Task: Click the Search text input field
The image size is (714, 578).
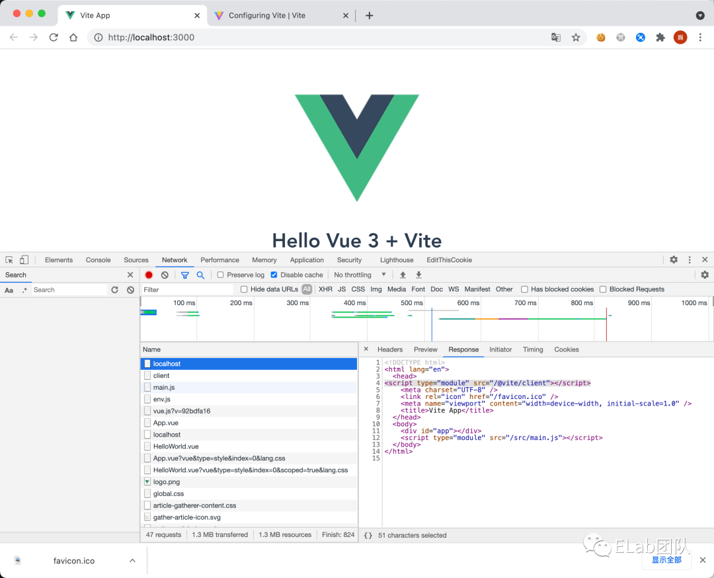Action: (69, 290)
